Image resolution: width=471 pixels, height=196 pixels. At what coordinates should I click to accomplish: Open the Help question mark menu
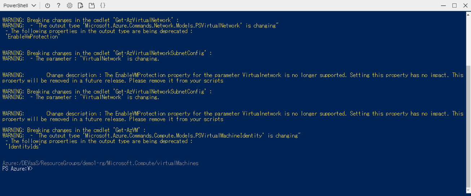(x=58, y=5)
